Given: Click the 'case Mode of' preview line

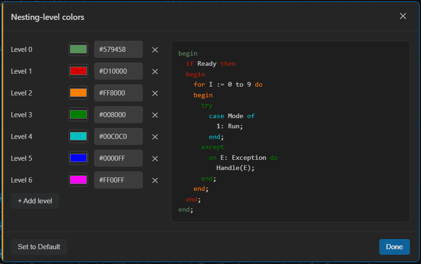Looking at the screenshot, I should click(x=232, y=116).
